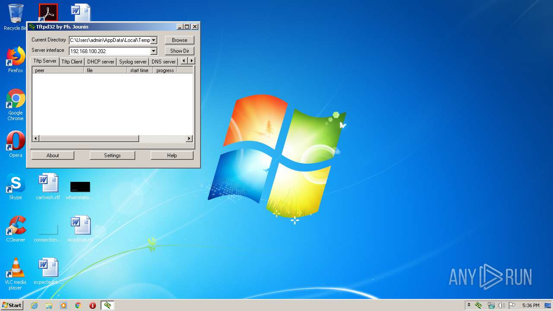Click the taskbar clock showing 5:36 PM
The width and height of the screenshot is (553, 311).
tap(531, 305)
